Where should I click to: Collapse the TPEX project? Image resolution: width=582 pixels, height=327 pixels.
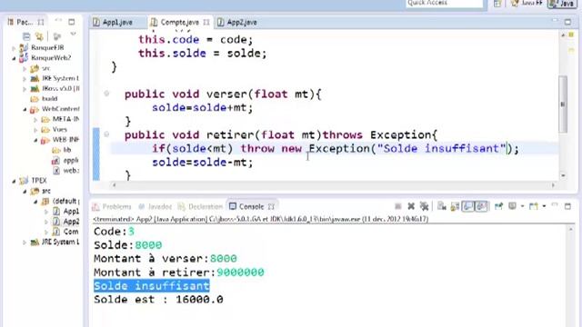(15, 181)
